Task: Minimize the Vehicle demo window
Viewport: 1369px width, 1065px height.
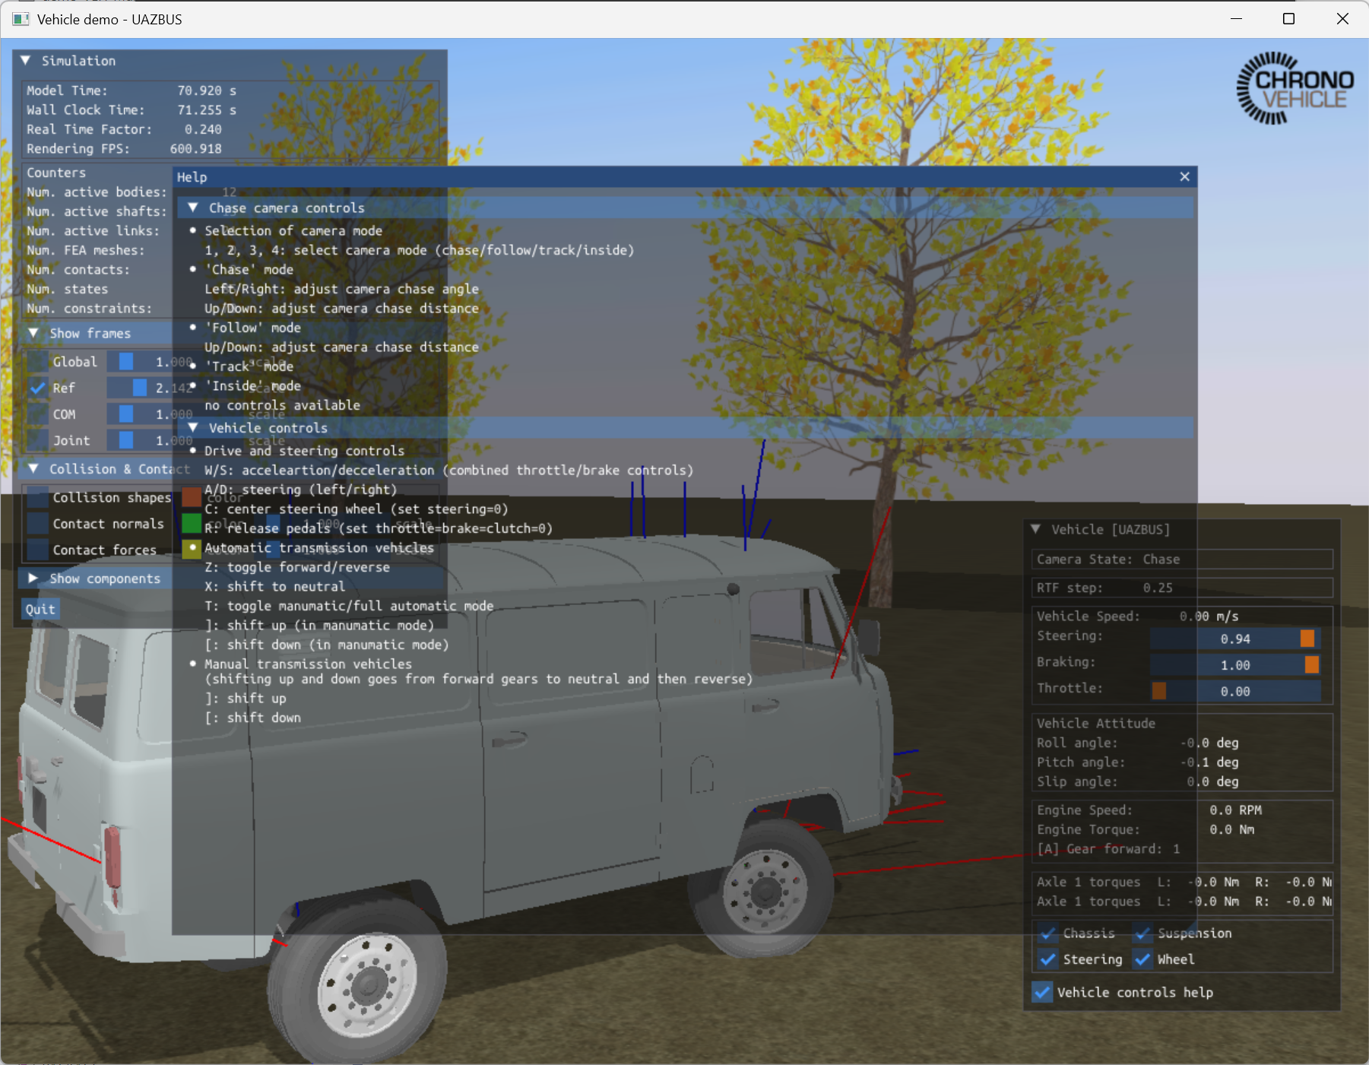Action: [1237, 19]
